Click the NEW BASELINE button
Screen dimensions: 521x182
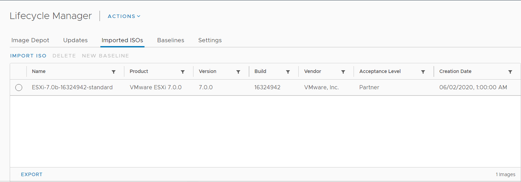106,56
